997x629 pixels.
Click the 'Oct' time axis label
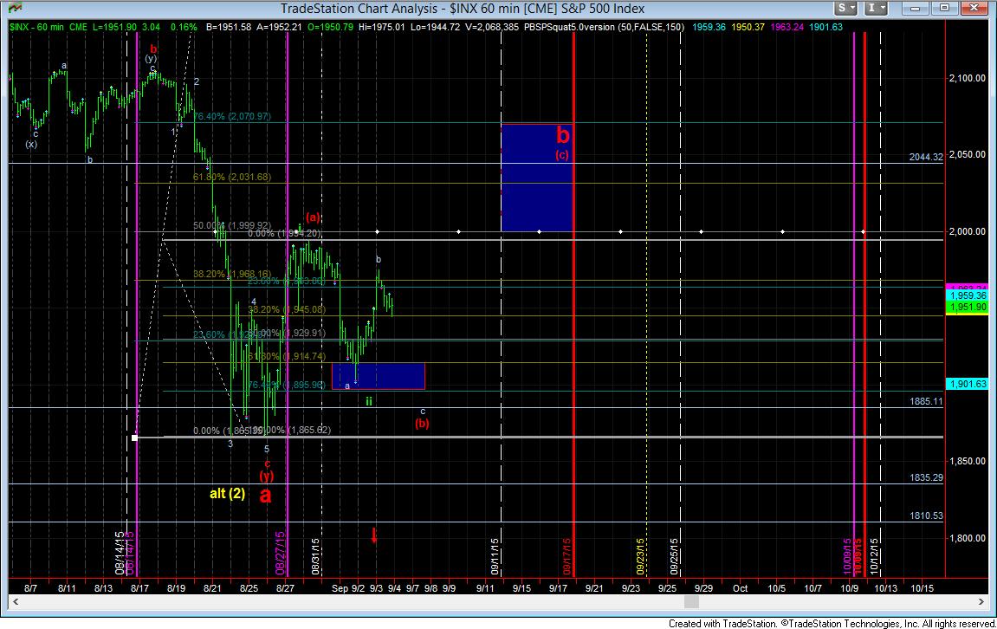(x=740, y=588)
